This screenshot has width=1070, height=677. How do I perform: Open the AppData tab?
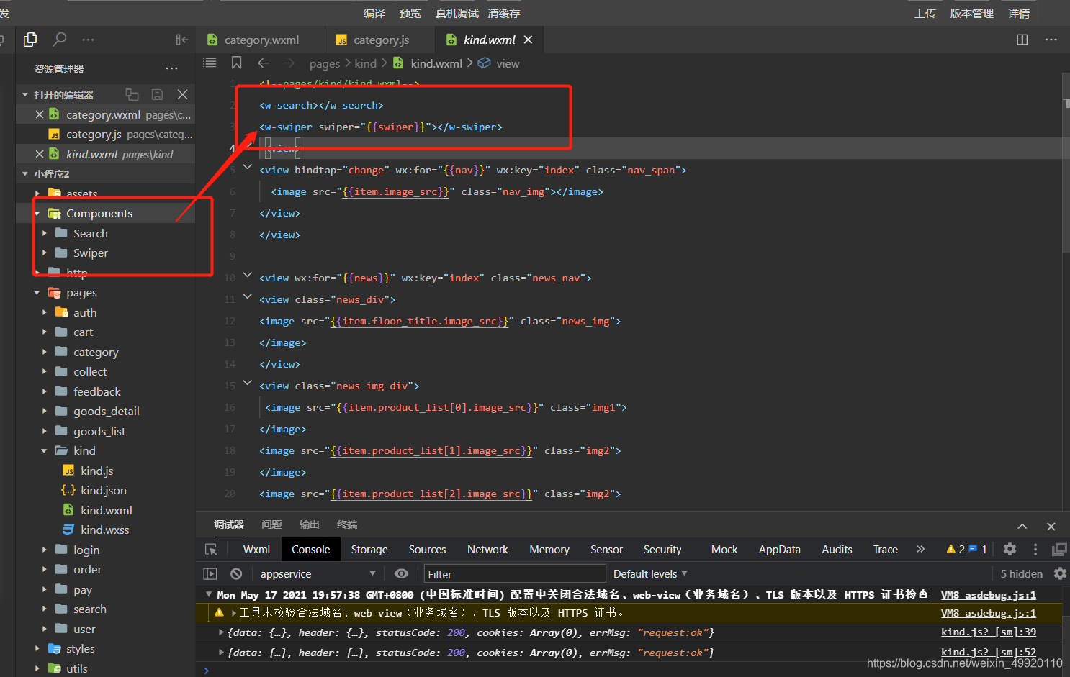pos(779,550)
